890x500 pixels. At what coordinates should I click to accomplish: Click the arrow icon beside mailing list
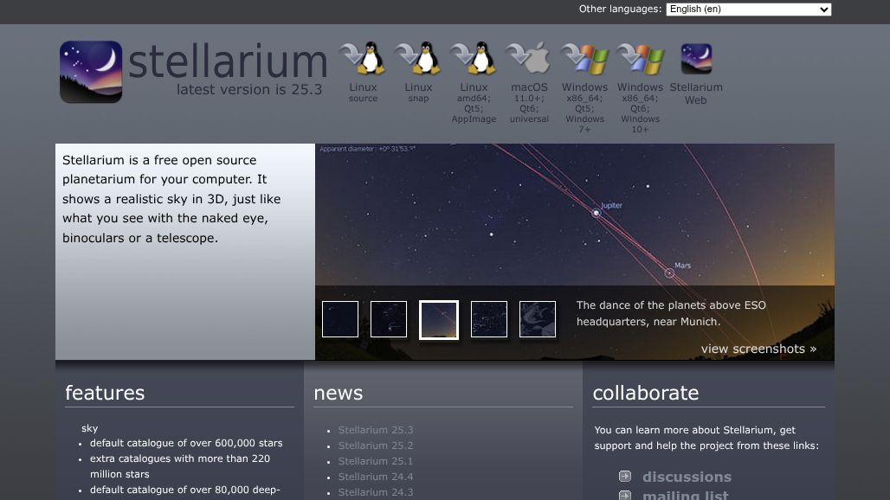(x=623, y=495)
